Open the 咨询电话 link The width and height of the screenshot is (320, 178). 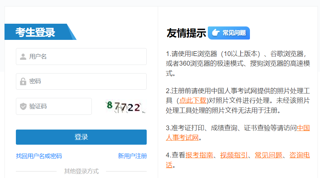click(x=299, y=155)
